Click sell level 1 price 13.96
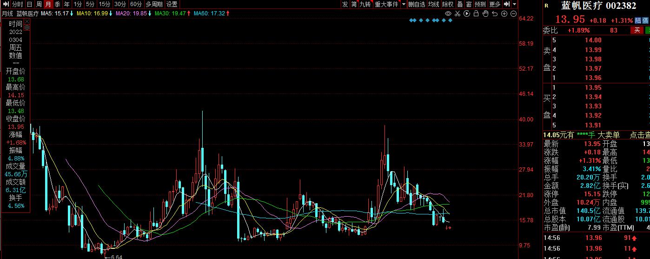650x259 pixels. point(593,78)
